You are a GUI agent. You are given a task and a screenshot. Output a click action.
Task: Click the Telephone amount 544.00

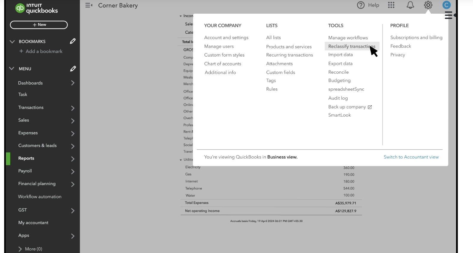pos(349,188)
